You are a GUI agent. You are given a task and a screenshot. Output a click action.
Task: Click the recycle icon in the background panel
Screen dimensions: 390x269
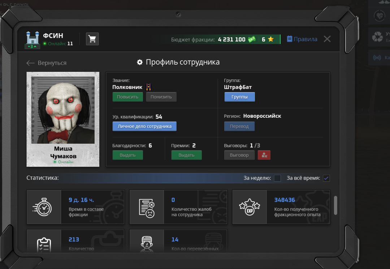pos(377,37)
